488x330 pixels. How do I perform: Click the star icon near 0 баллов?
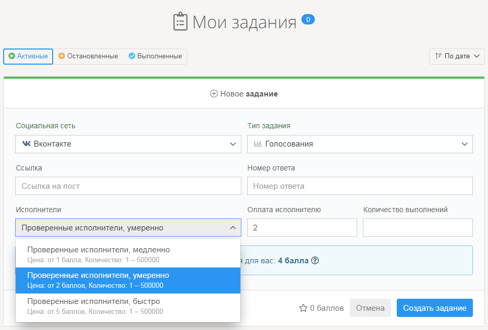pos(303,308)
